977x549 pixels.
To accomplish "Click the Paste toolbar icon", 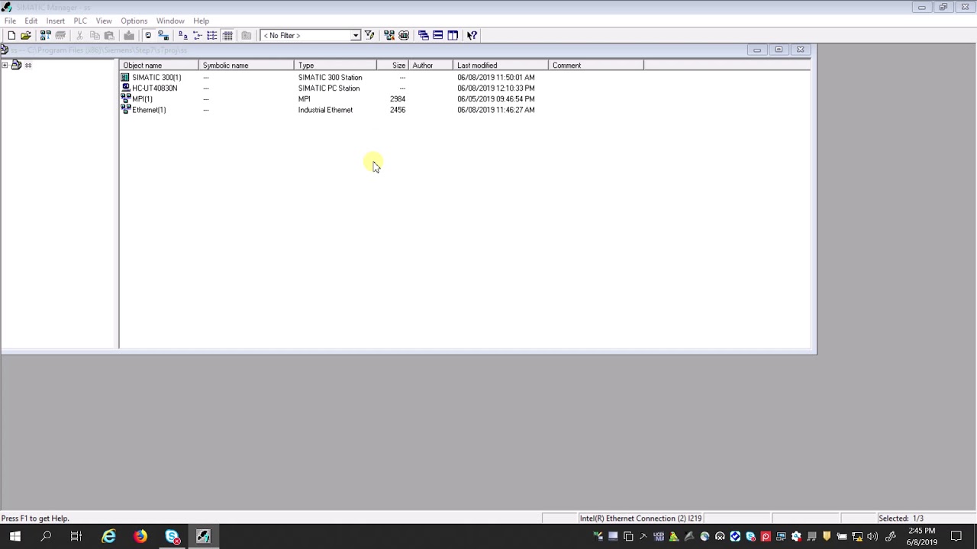I will 109,35.
